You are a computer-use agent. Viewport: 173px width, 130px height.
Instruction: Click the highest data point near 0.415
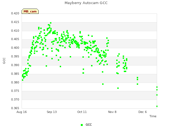[51, 23]
